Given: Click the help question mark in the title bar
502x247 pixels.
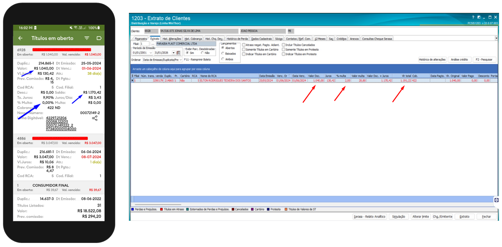Looking at the screenshot, I should (x=473, y=17).
